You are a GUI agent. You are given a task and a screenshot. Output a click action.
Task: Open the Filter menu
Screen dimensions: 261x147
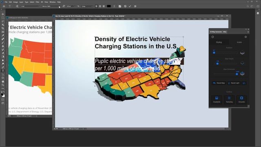[x=38, y=2]
